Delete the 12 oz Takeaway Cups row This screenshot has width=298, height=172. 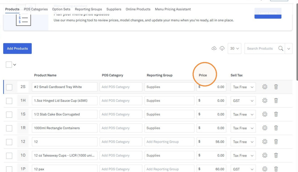click(x=276, y=155)
